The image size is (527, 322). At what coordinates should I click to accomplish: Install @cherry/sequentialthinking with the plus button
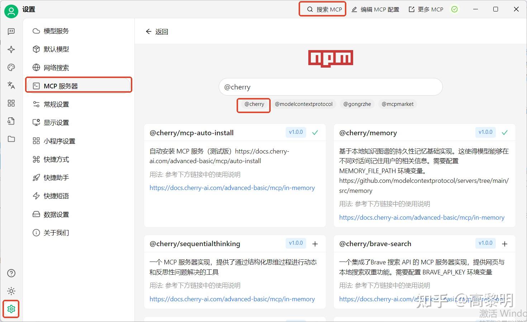pos(315,243)
